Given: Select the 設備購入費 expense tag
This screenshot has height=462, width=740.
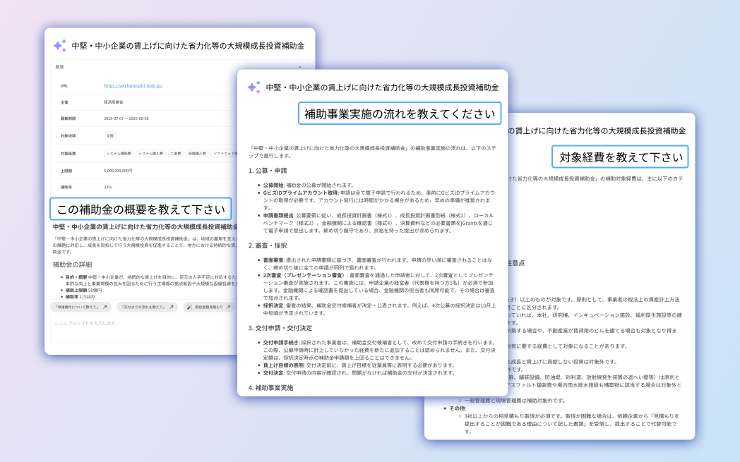Looking at the screenshot, I should pyautogui.click(x=196, y=153).
